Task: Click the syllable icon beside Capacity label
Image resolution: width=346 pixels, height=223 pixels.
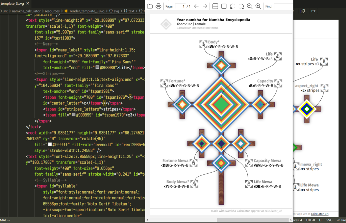Action: pyautogui.click(x=278, y=83)
